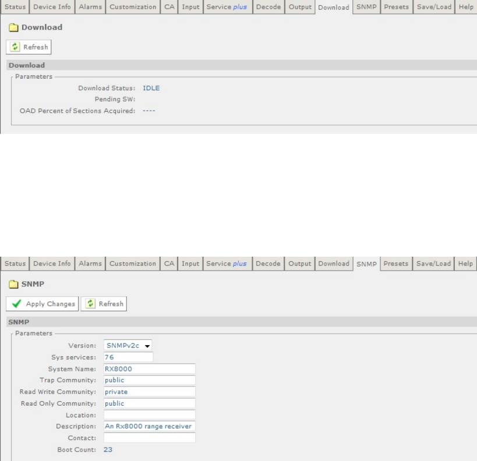The image size is (477, 461).
Task: Click empty Location input field
Action: click(149, 415)
